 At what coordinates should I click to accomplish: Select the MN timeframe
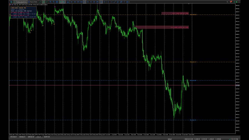[97, 2]
